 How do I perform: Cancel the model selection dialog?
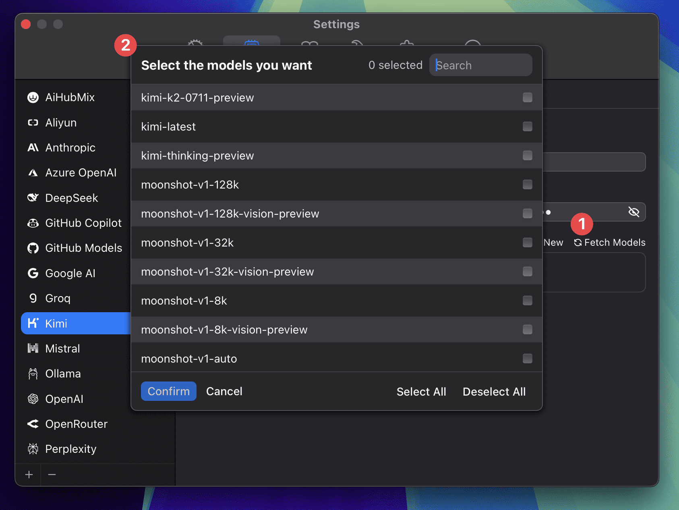[x=224, y=391]
